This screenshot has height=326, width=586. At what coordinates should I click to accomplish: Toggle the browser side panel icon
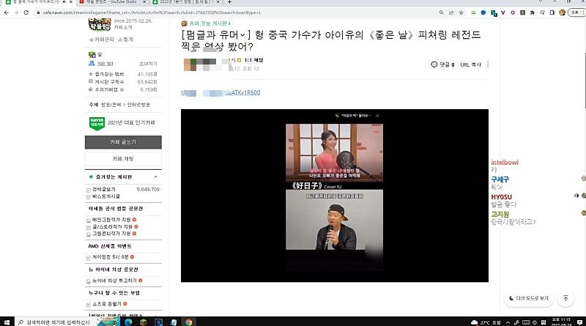(x=552, y=12)
